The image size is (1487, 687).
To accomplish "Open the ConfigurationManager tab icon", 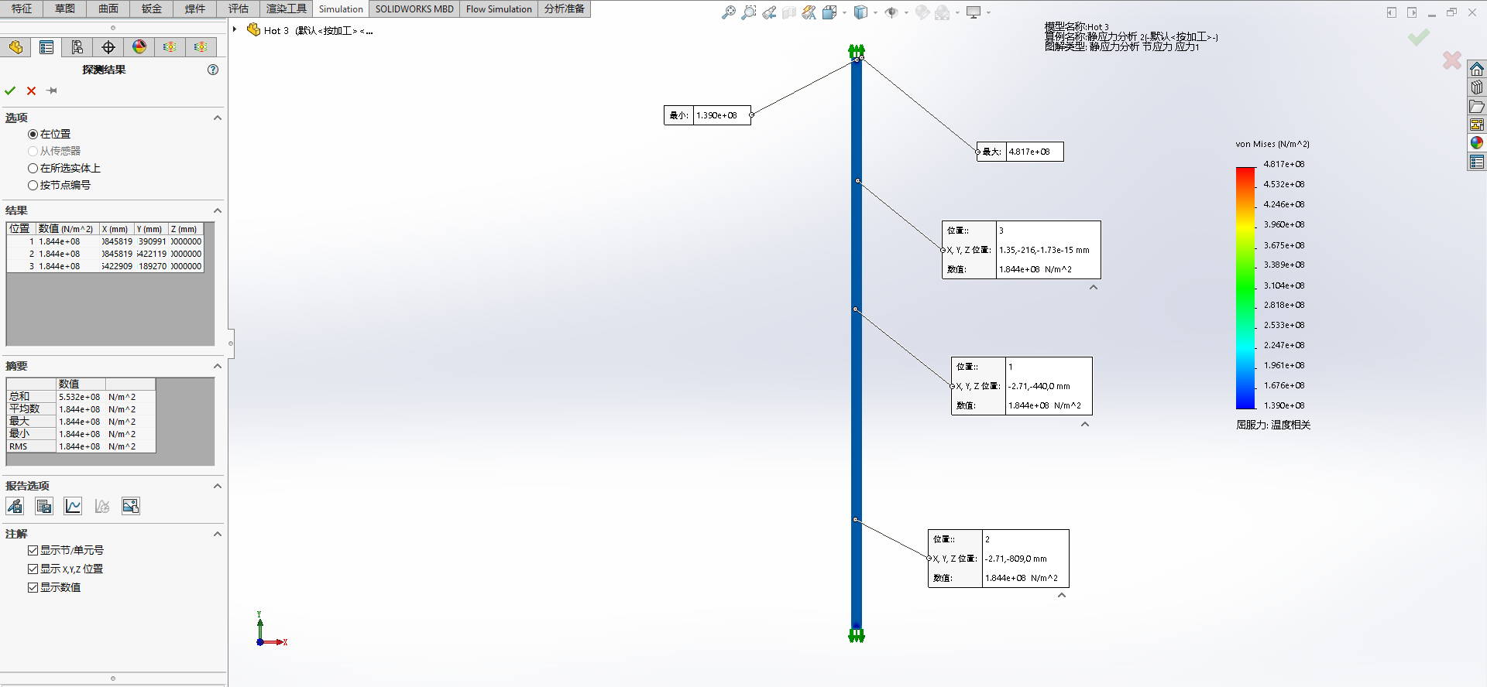I will pyautogui.click(x=77, y=47).
